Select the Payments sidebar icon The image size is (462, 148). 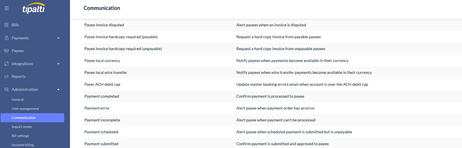point(7,38)
